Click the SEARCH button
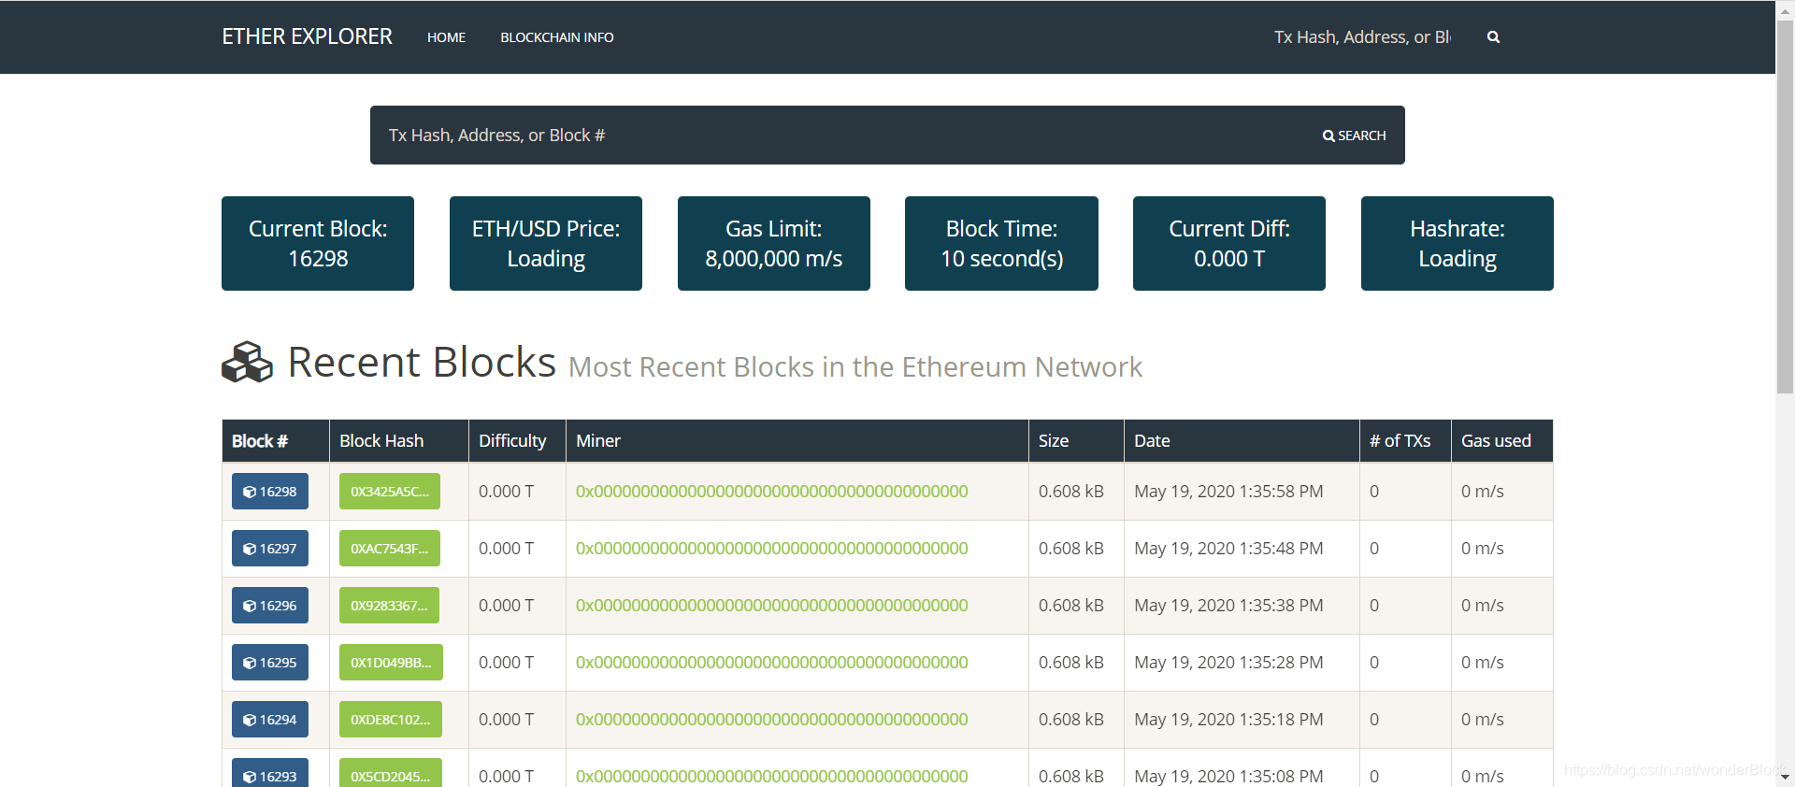1795x787 pixels. 1354,136
